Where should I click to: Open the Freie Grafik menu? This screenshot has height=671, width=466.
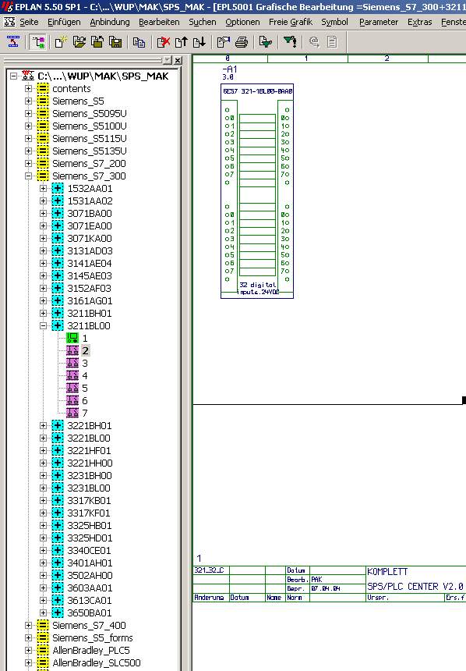point(291,22)
